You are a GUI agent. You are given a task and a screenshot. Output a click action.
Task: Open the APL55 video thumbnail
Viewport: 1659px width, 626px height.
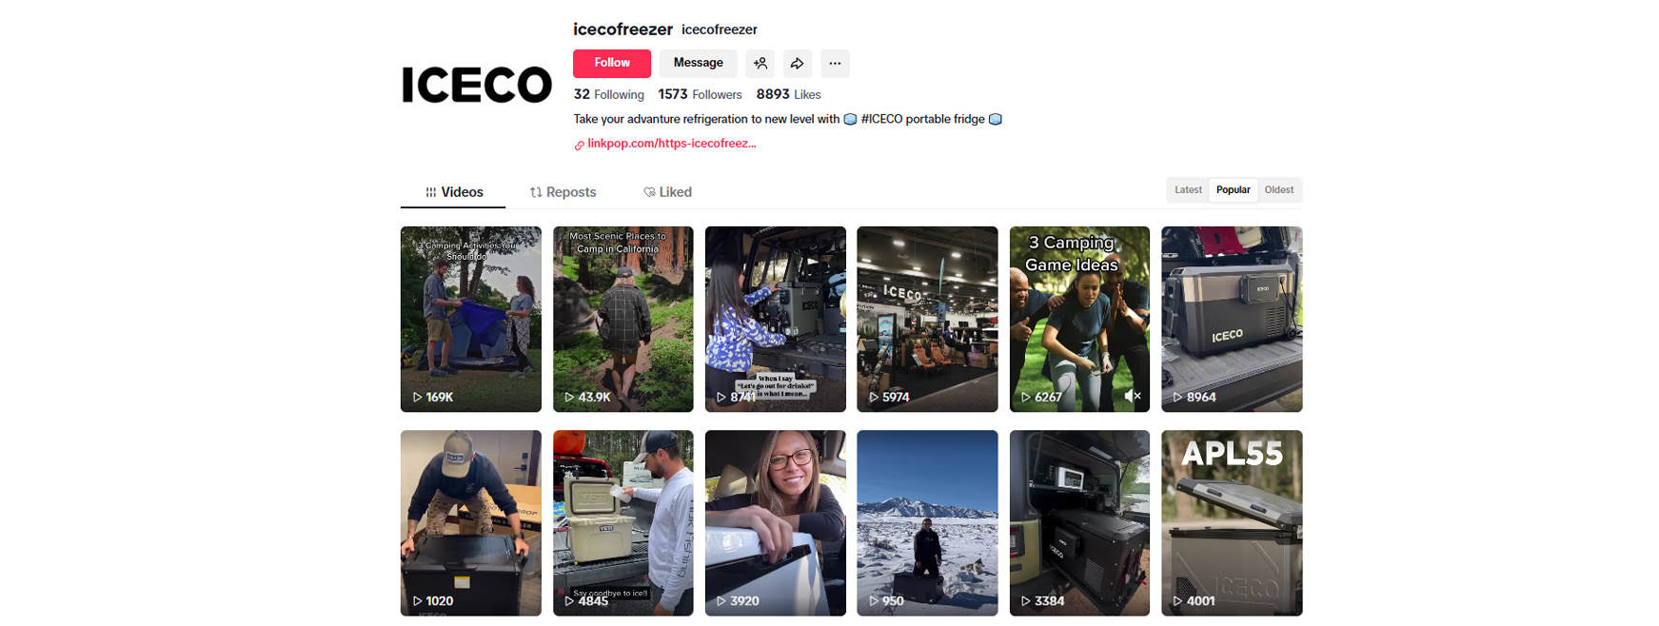[1232, 523]
